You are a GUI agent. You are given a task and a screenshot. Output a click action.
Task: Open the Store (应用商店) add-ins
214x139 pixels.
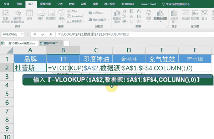(96, 13)
